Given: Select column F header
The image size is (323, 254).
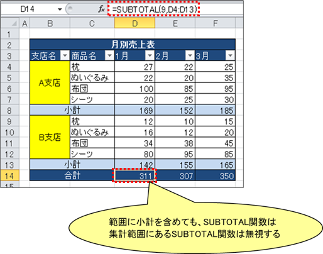Looking at the screenshot, I should [x=215, y=23].
